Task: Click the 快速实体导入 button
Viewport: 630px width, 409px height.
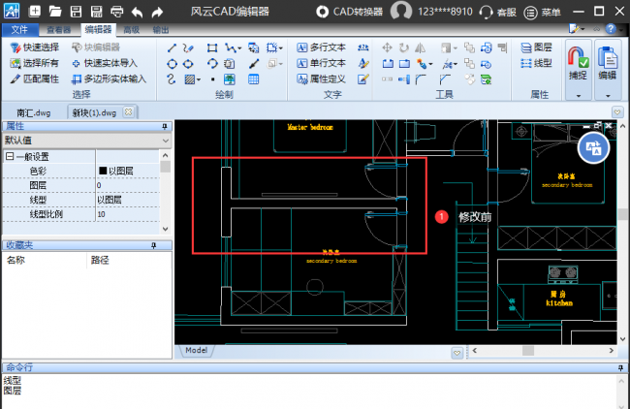Action: tap(105, 63)
